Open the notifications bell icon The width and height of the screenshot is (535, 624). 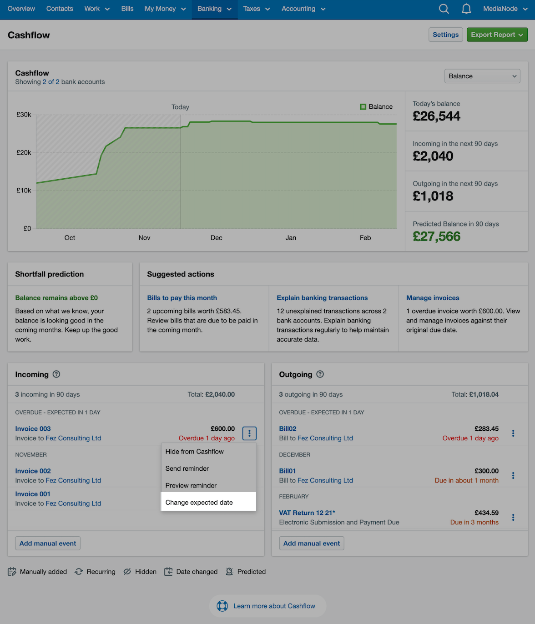[x=466, y=9]
